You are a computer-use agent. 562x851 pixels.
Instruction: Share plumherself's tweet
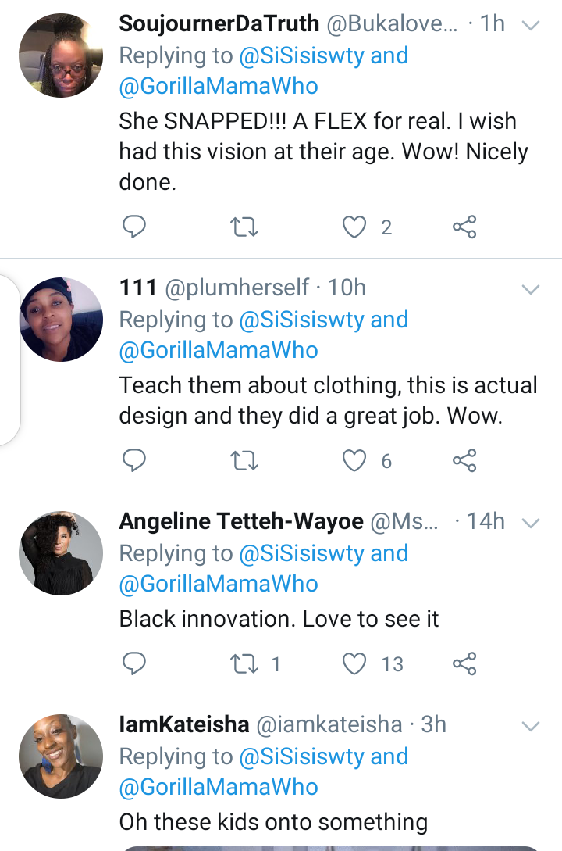464,461
